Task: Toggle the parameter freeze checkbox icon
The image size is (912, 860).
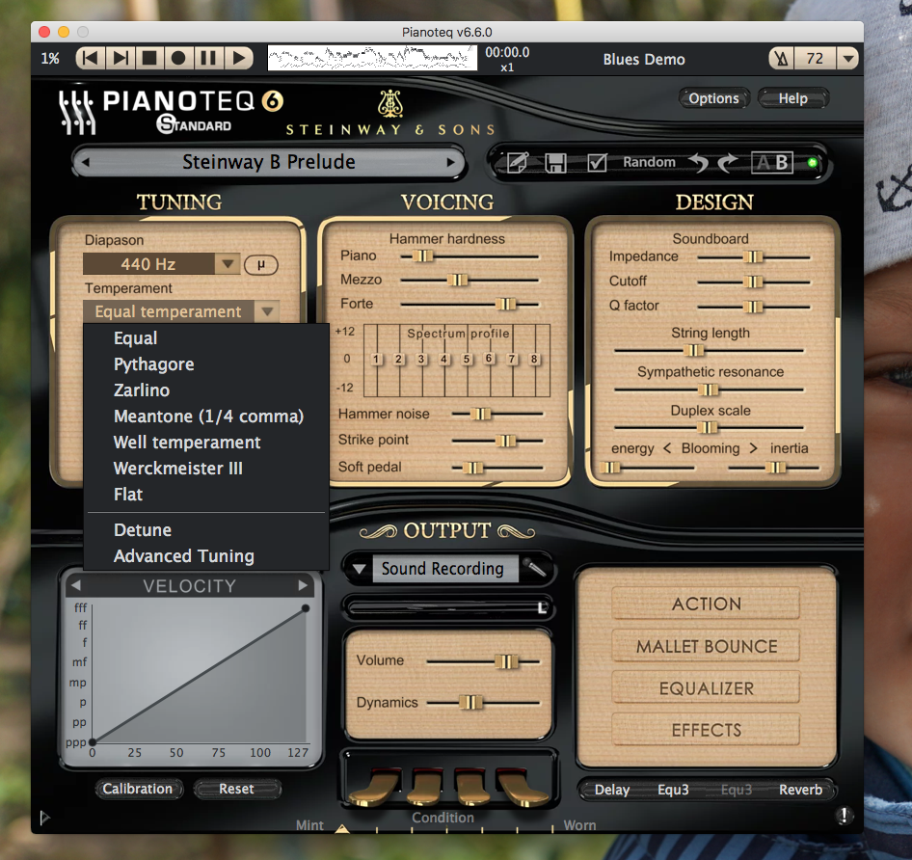Action: (x=598, y=162)
